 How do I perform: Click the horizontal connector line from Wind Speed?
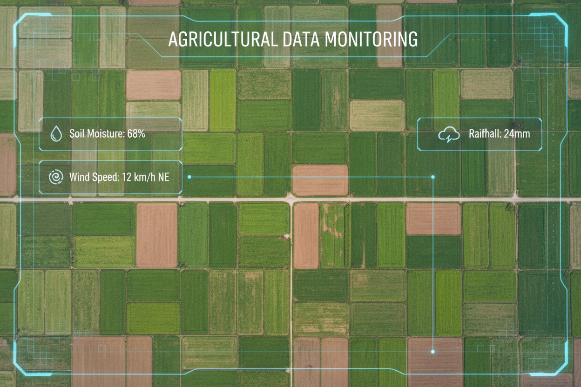point(311,177)
